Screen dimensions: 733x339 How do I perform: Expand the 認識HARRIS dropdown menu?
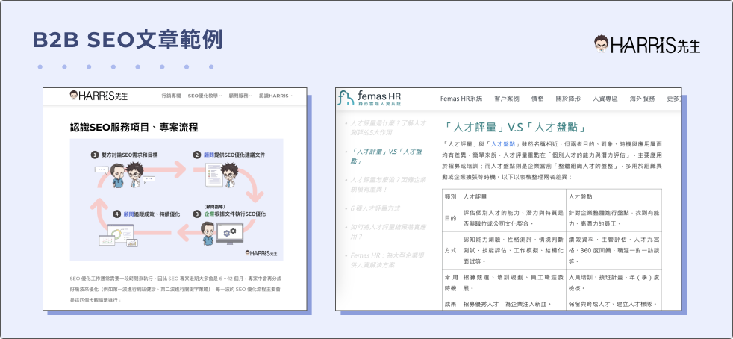tap(276, 96)
